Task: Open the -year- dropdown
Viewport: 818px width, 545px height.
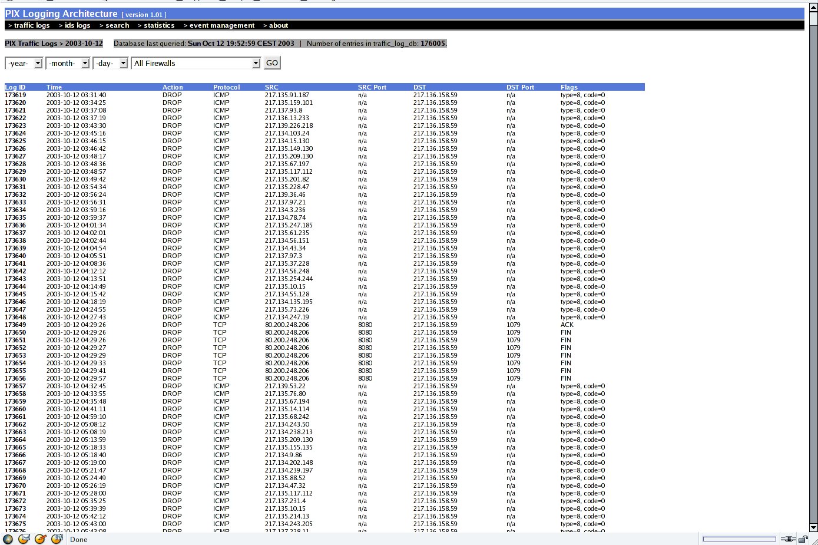Action: tap(24, 63)
